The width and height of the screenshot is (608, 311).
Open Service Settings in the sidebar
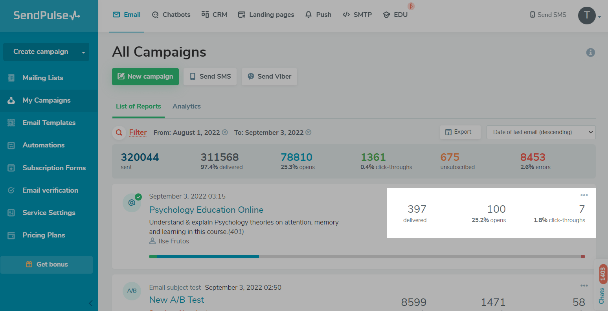(49, 213)
